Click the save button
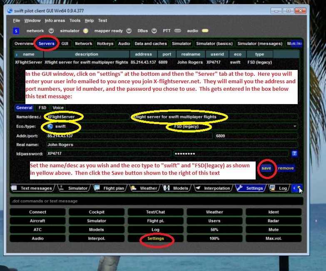Viewport: 326px width, 271px height. 266,168
